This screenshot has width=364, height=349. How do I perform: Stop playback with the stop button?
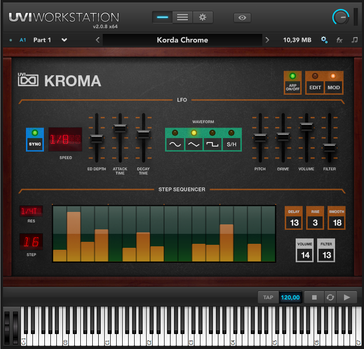coord(314,297)
